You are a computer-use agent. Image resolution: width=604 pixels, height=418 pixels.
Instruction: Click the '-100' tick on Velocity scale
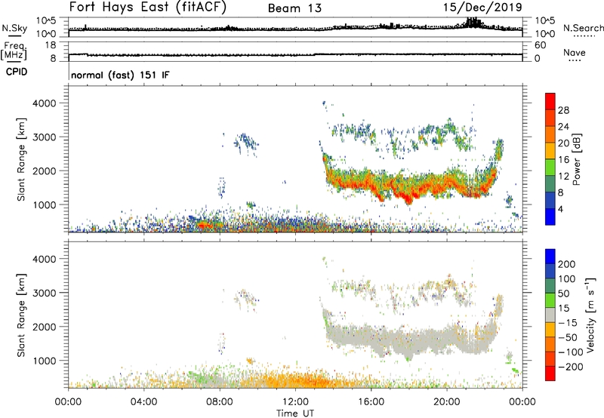click(571, 352)
